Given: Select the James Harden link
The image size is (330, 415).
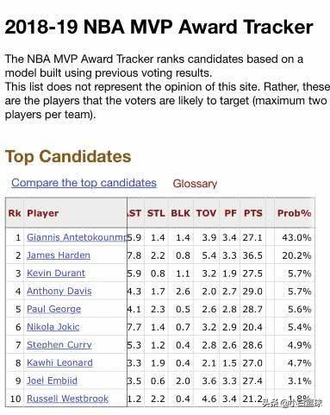Looking at the screenshot, I should click(59, 255).
